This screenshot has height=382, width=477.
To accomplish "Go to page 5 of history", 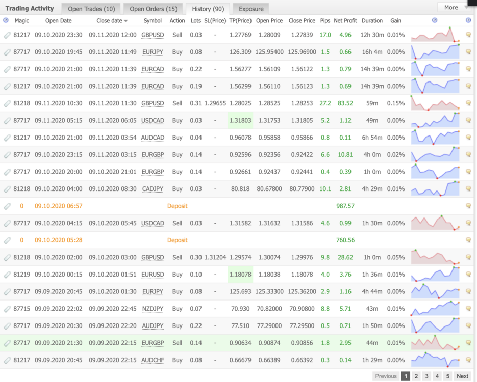I will (448, 376).
